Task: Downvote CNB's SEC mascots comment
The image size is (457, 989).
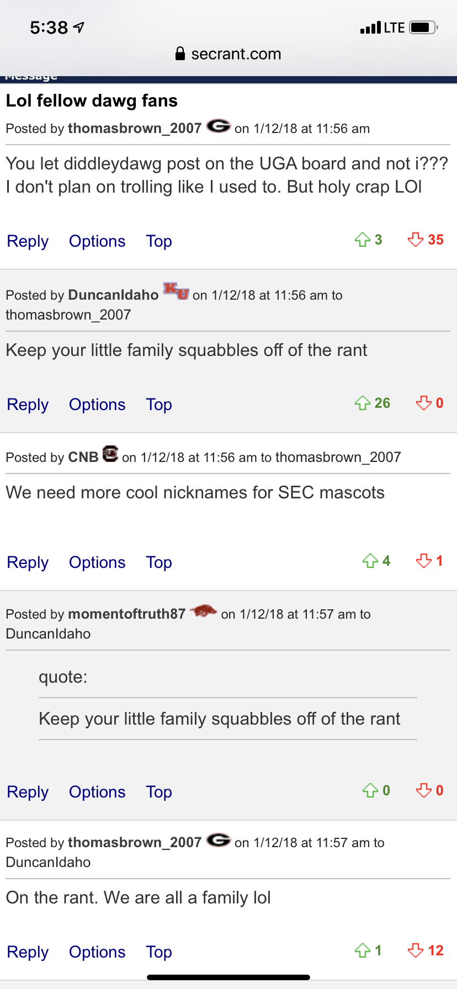Action: tap(424, 561)
